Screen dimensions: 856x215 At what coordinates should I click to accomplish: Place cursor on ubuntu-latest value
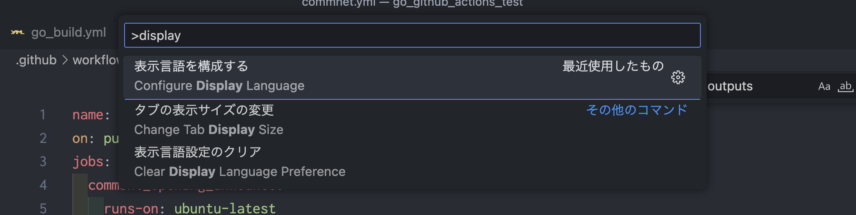[x=225, y=208]
